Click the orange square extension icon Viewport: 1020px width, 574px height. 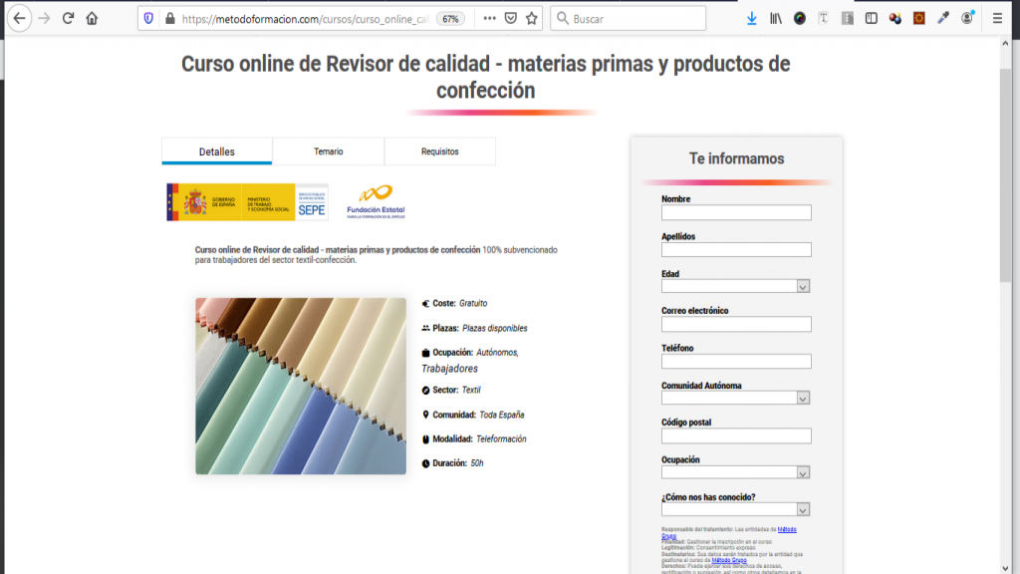click(x=918, y=19)
